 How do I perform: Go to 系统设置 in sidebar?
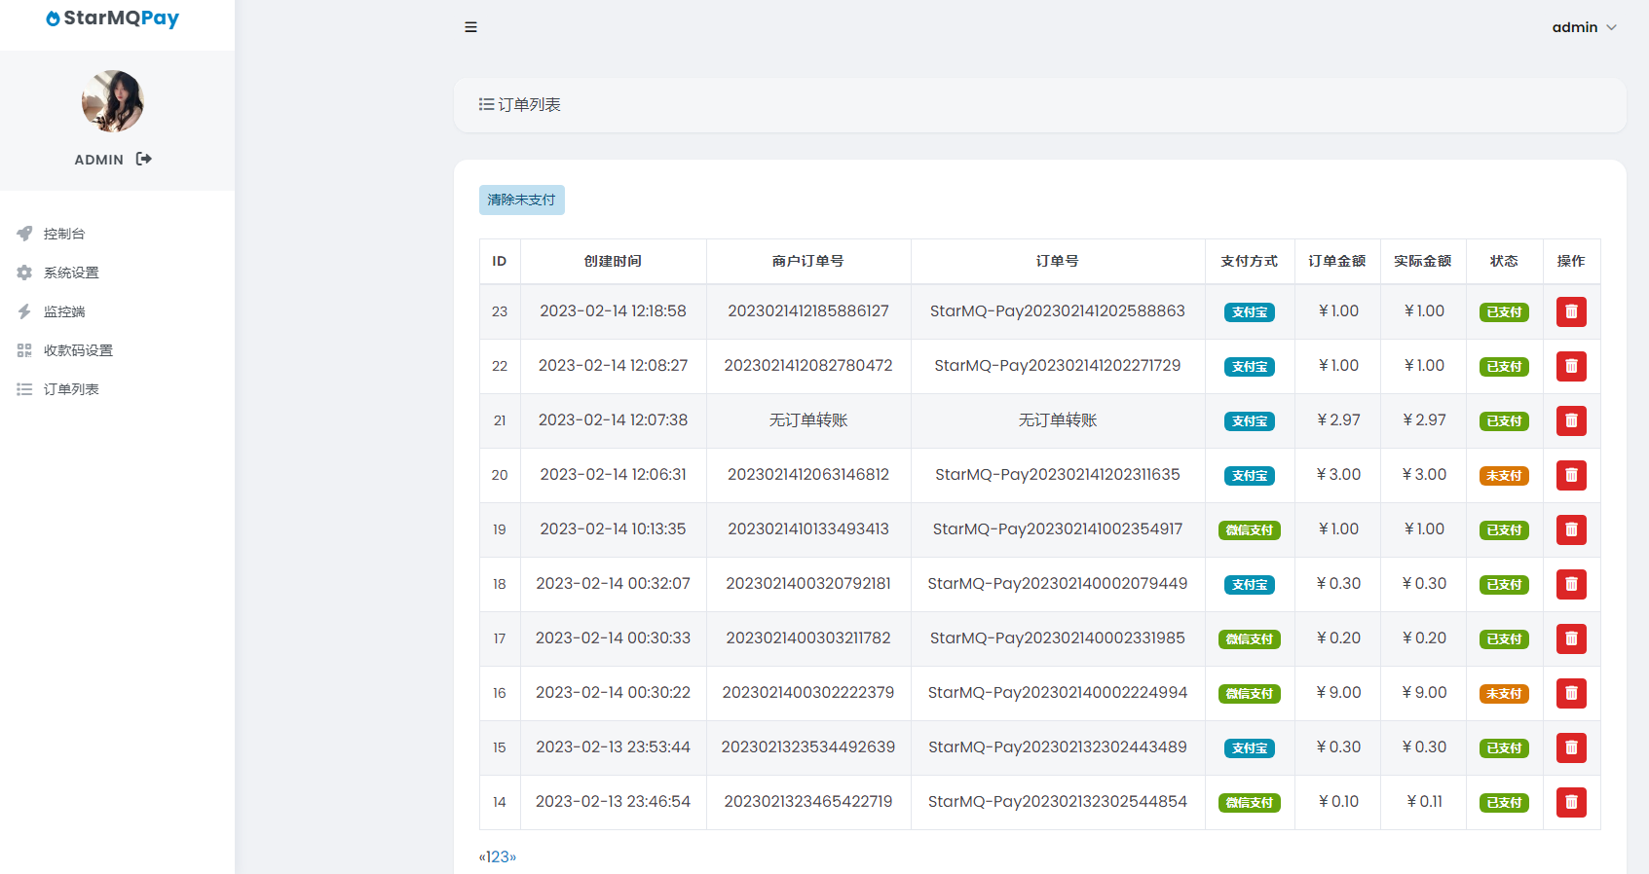pyautogui.click(x=71, y=273)
